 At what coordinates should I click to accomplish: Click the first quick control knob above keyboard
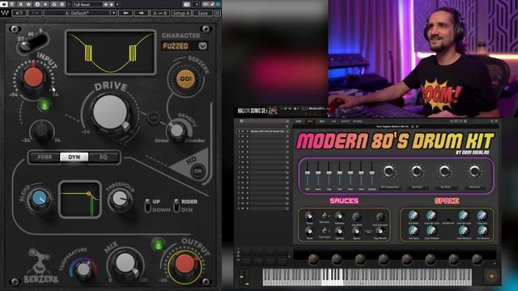(x=313, y=259)
